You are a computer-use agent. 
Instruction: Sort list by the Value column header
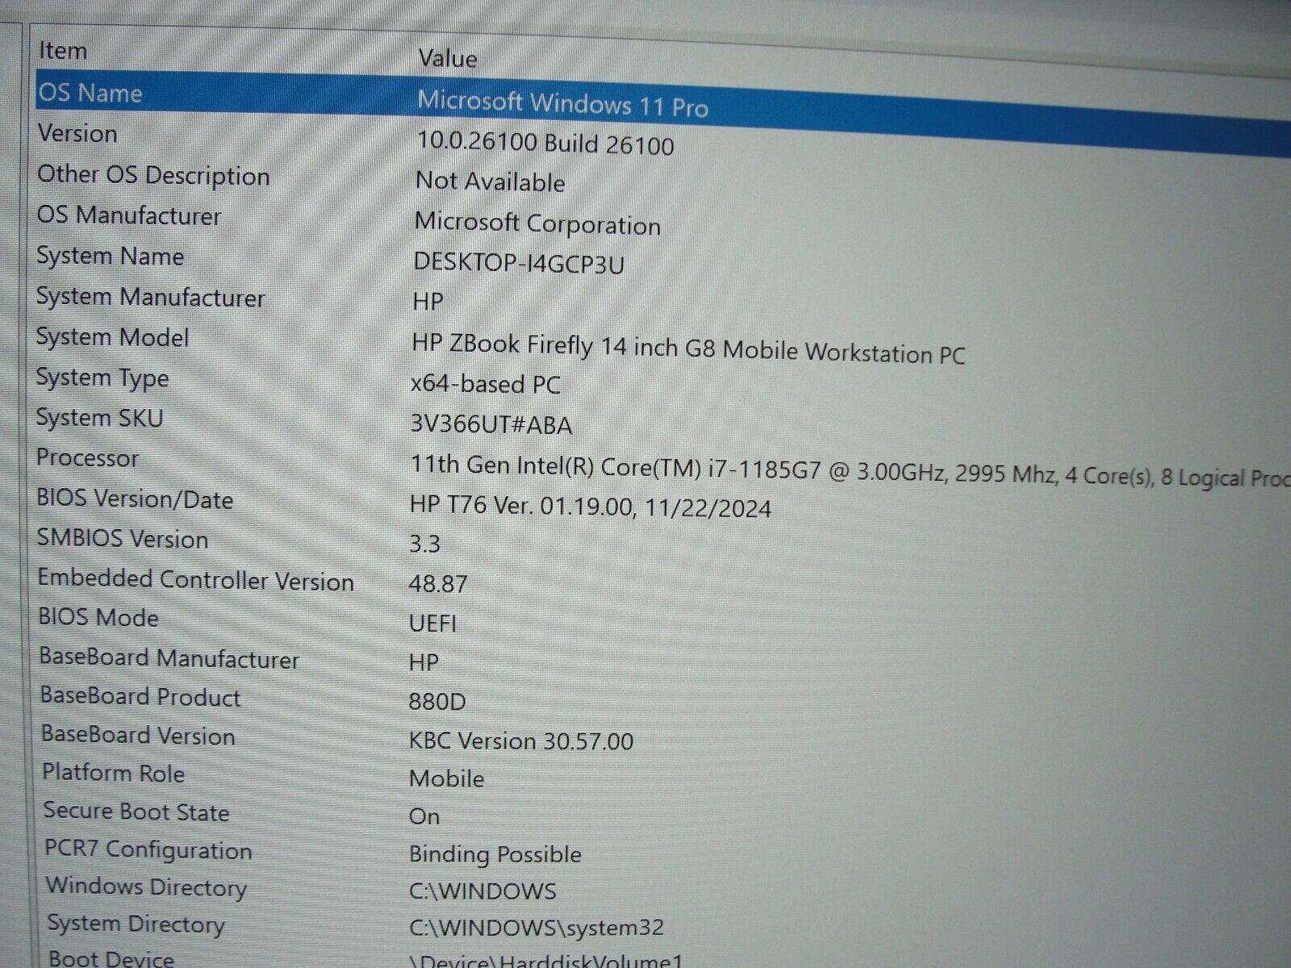click(x=448, y=58)
